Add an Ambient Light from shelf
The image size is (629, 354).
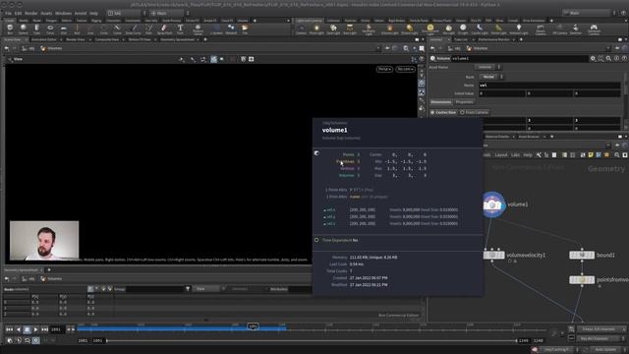point(519,29)
